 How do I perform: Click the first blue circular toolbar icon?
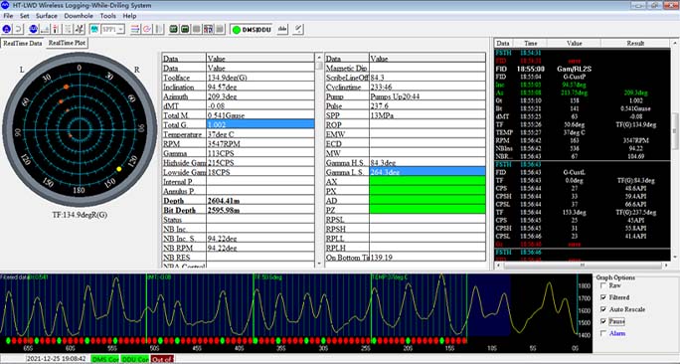(7, 29)
